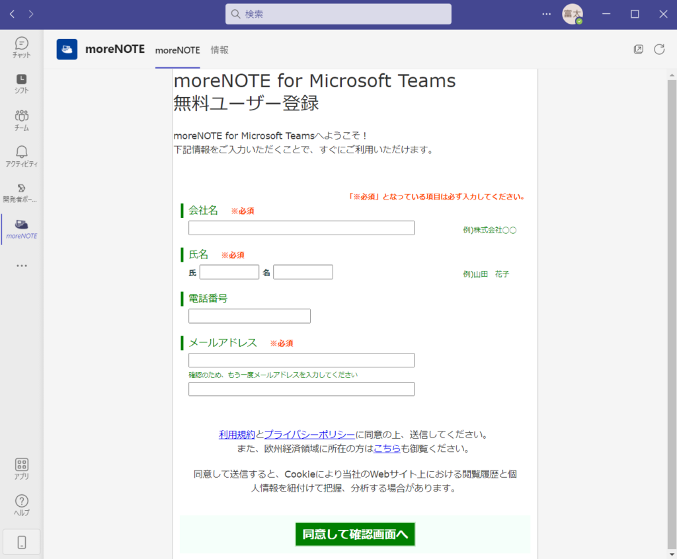677x559 pixels.
Task: Go forward with the right arrow
Action: tap(31, 15)
